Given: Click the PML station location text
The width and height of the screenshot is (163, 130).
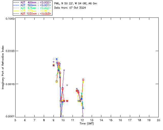Looking at the screenshot, I should [x=76, y=4].
